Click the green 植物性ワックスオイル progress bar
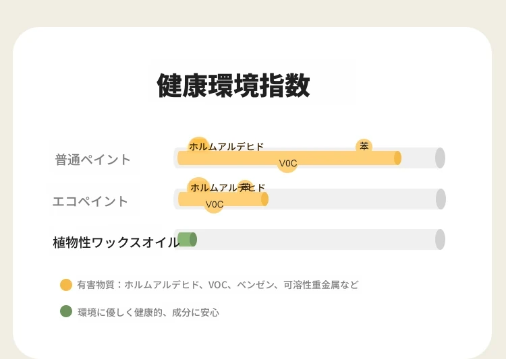The width and height of the screenshot is (506, 359). click(x=187, y=239)
